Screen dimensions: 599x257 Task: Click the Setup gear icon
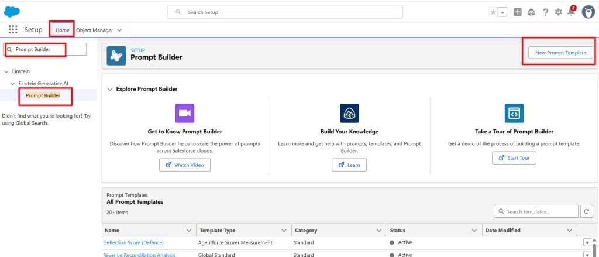pos(558,12)
